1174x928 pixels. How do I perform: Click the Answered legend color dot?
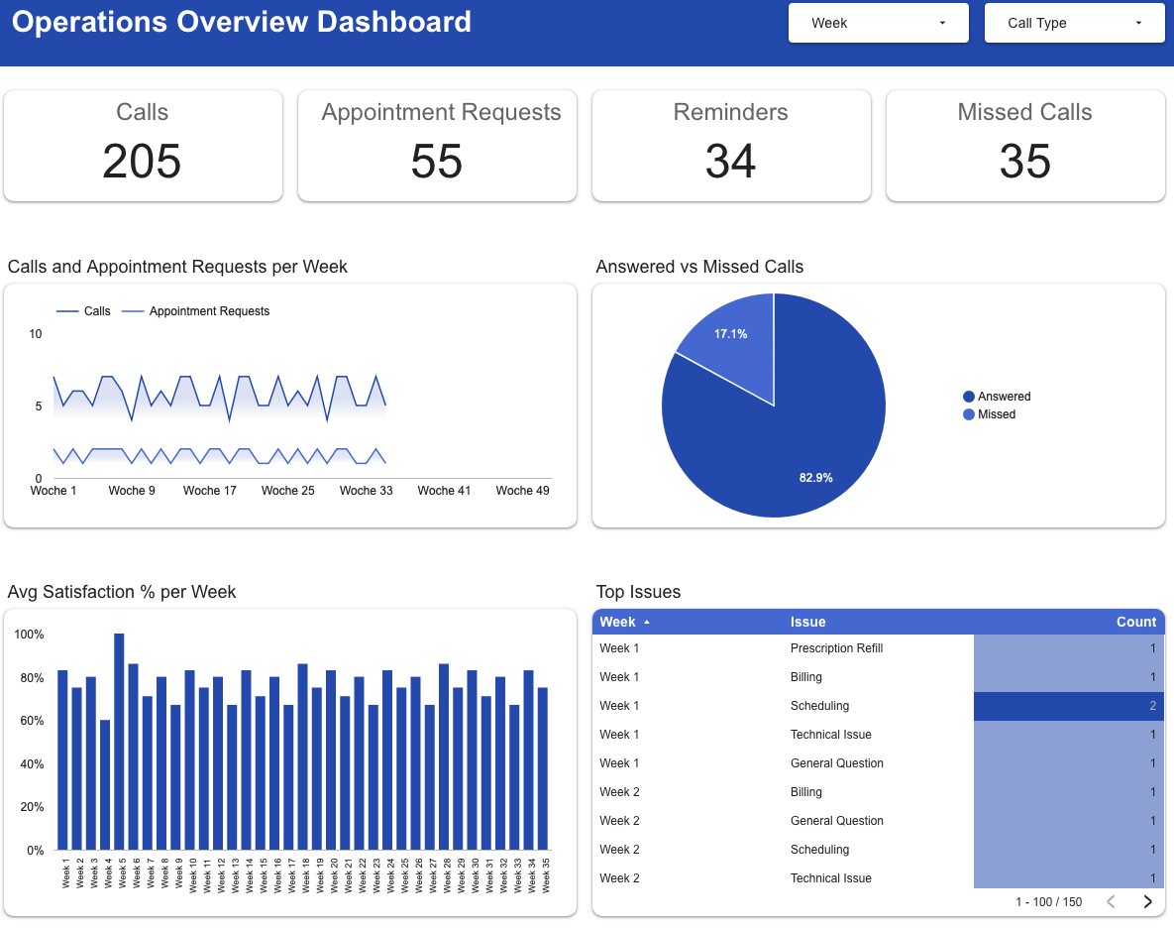[969, 397]
